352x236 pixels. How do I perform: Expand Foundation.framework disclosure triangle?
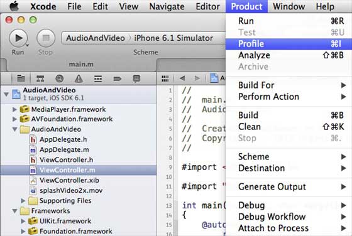(x=23, y=231)
